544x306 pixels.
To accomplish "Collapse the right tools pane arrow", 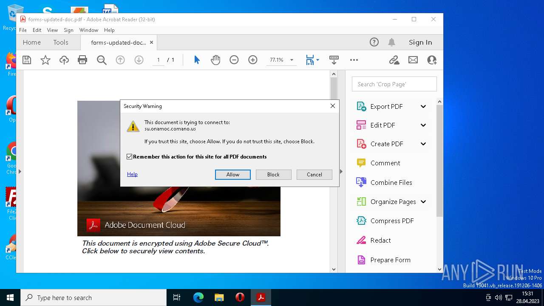I will click(341, 172).
